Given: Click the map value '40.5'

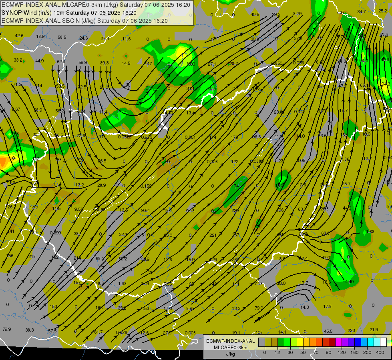Looking at the screenshot, I should click(255, 14).
